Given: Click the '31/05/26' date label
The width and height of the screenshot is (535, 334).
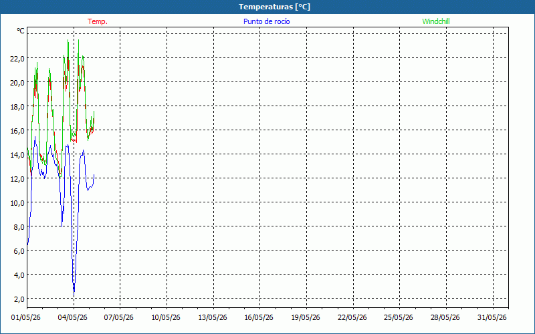Looking at the screenshot, I should click(492, 317).
